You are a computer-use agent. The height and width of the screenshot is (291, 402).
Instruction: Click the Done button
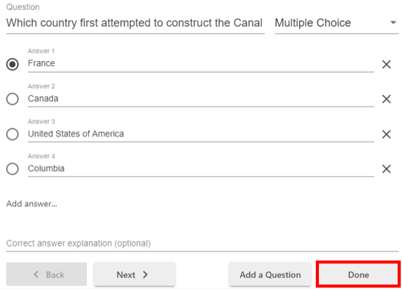[x=358, y=274]
